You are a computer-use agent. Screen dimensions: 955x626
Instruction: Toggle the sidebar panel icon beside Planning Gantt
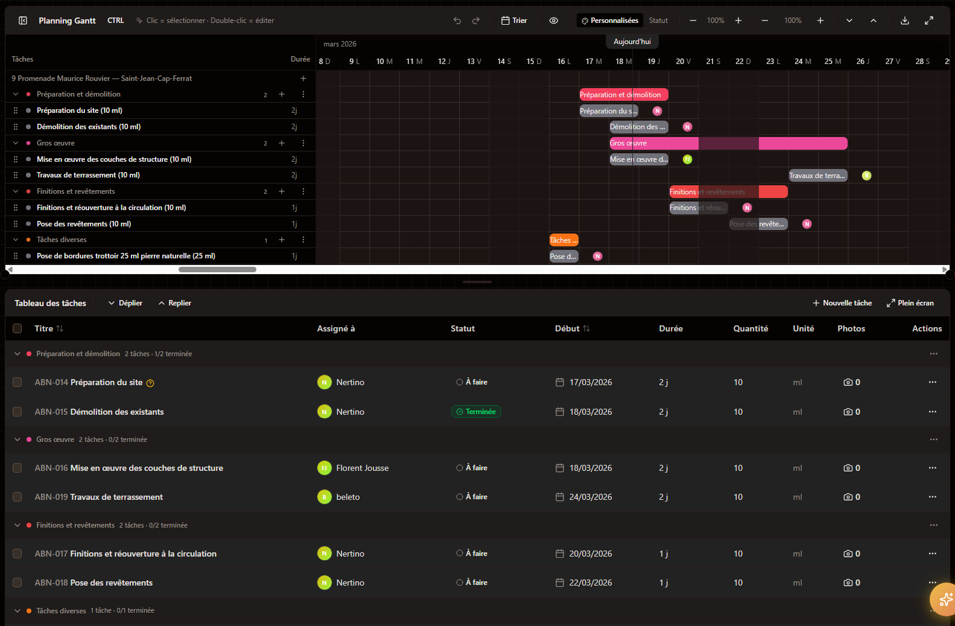(23, 21)
